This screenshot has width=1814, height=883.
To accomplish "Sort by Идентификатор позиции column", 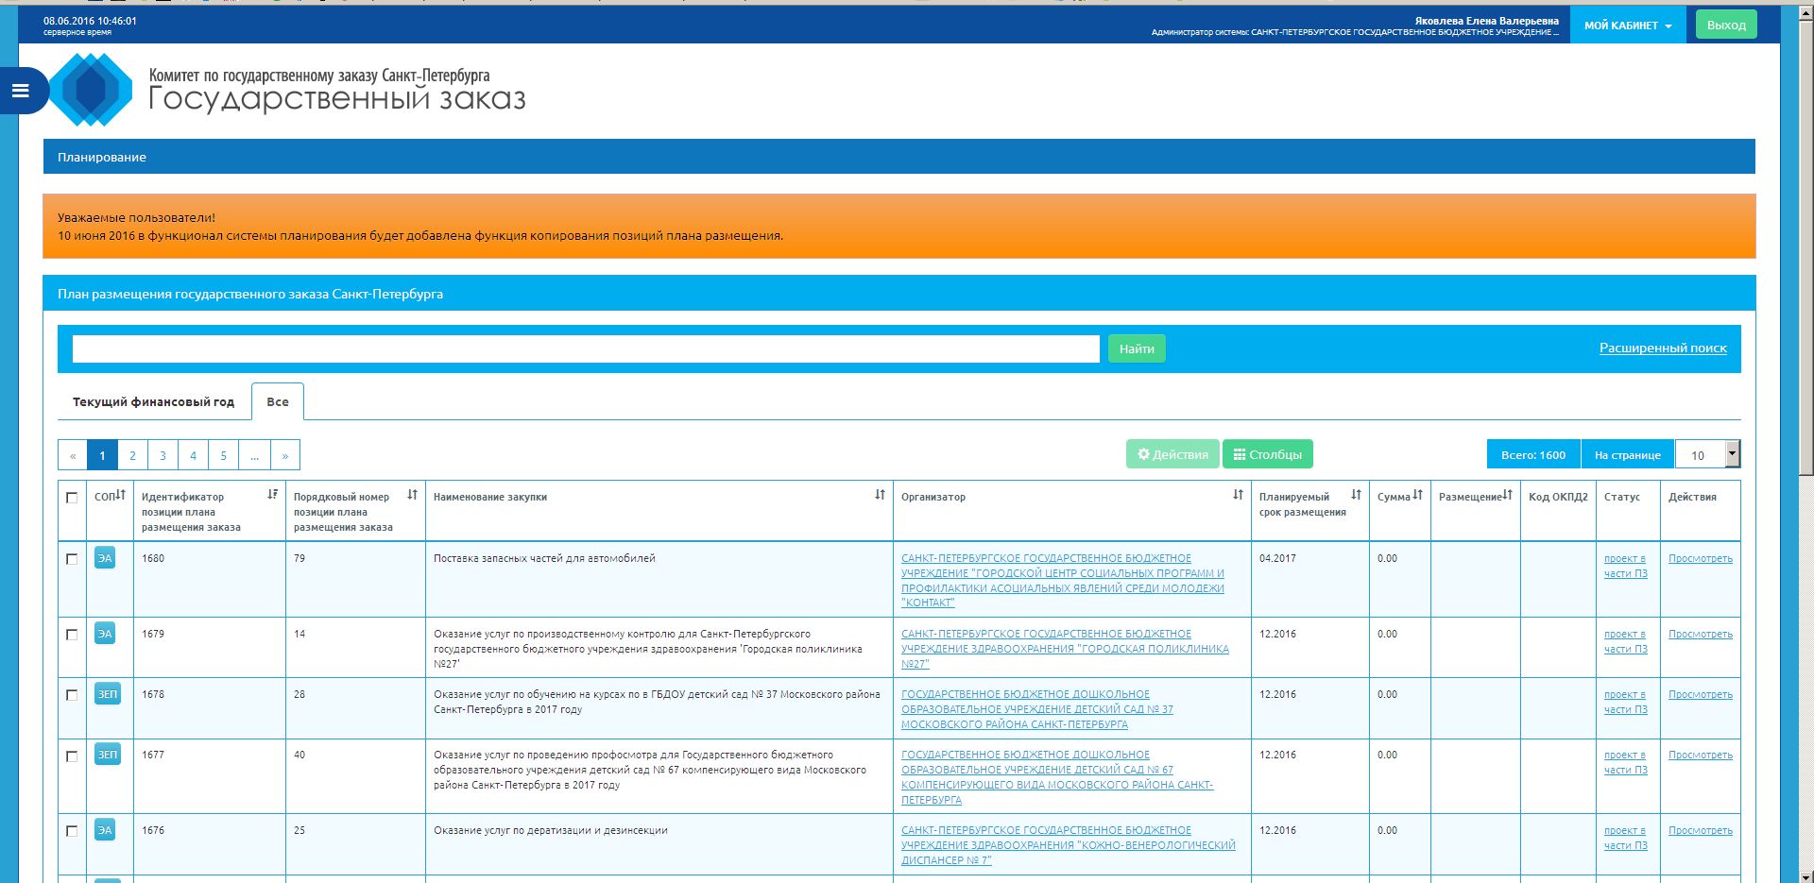I will click(272, 494).
